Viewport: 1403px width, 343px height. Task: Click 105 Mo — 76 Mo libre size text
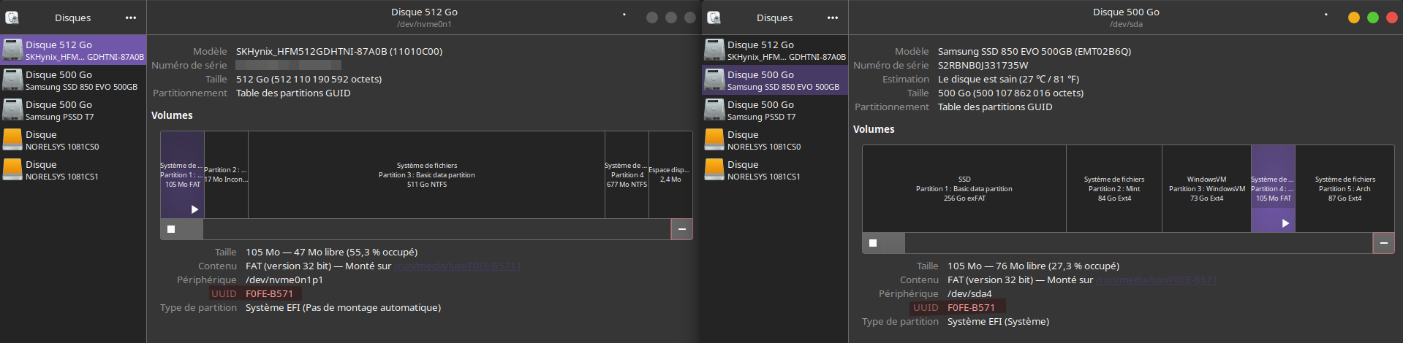pos(1033,266)
